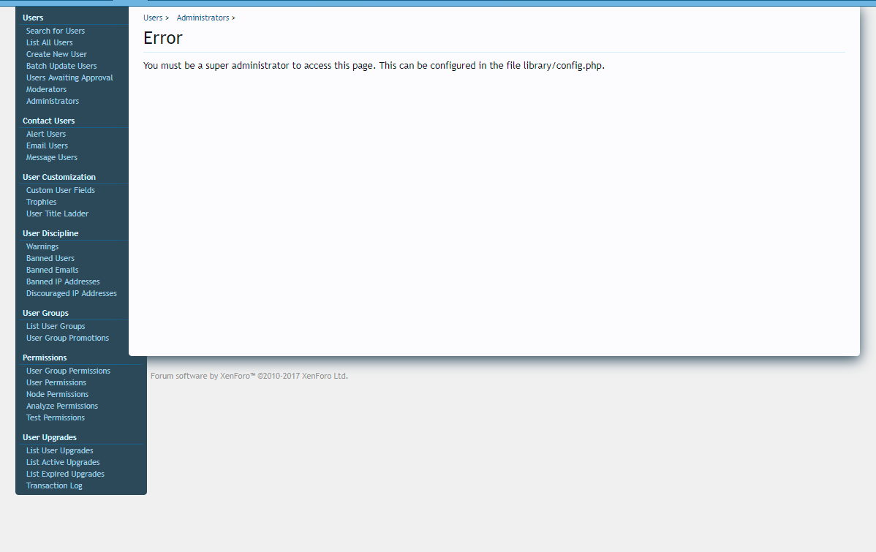
Task: Go to Batch Update Users
Action: [61, 66]
